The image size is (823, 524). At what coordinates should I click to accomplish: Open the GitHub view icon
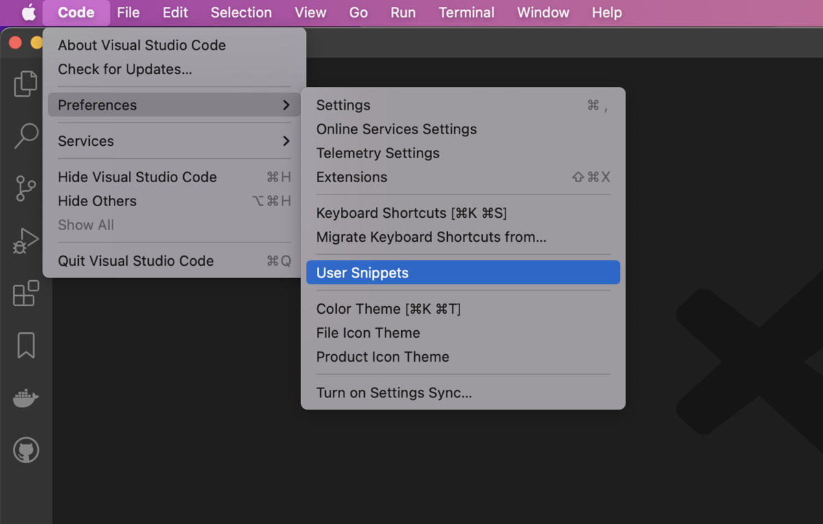26,450
